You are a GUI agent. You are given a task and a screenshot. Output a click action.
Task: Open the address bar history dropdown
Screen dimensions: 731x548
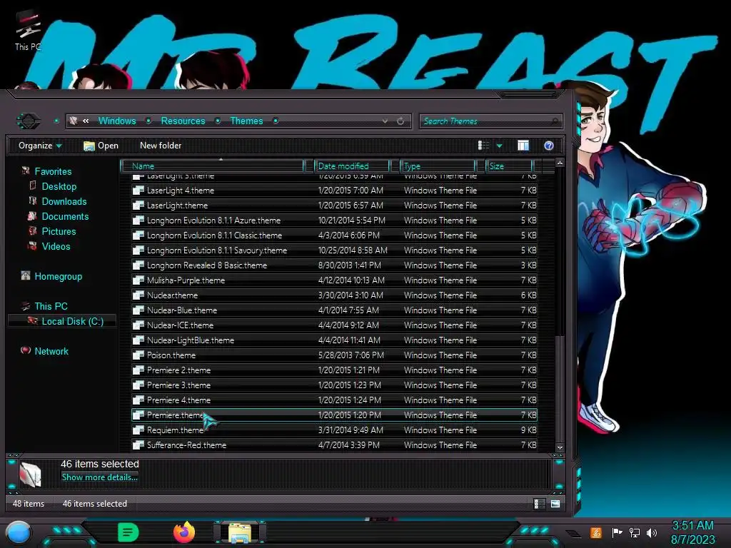tap(385, 121)
